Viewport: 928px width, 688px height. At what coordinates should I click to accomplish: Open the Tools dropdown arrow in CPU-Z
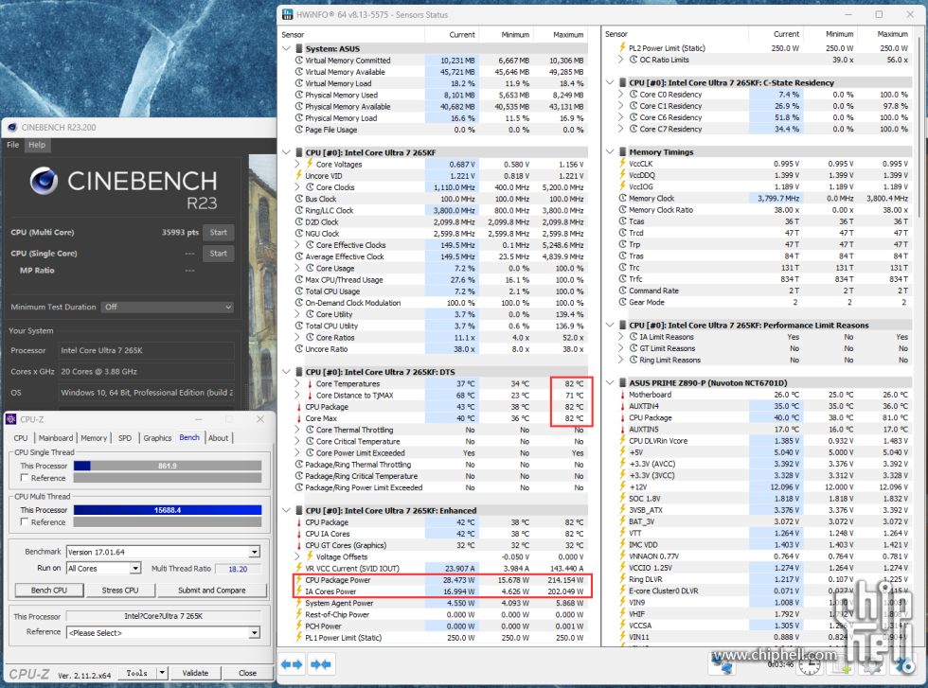pyautogui.click(x=162, y=673)
